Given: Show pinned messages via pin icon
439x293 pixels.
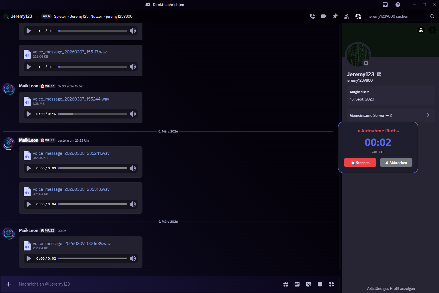Looking at the screenshot, I should pos(335,16).
